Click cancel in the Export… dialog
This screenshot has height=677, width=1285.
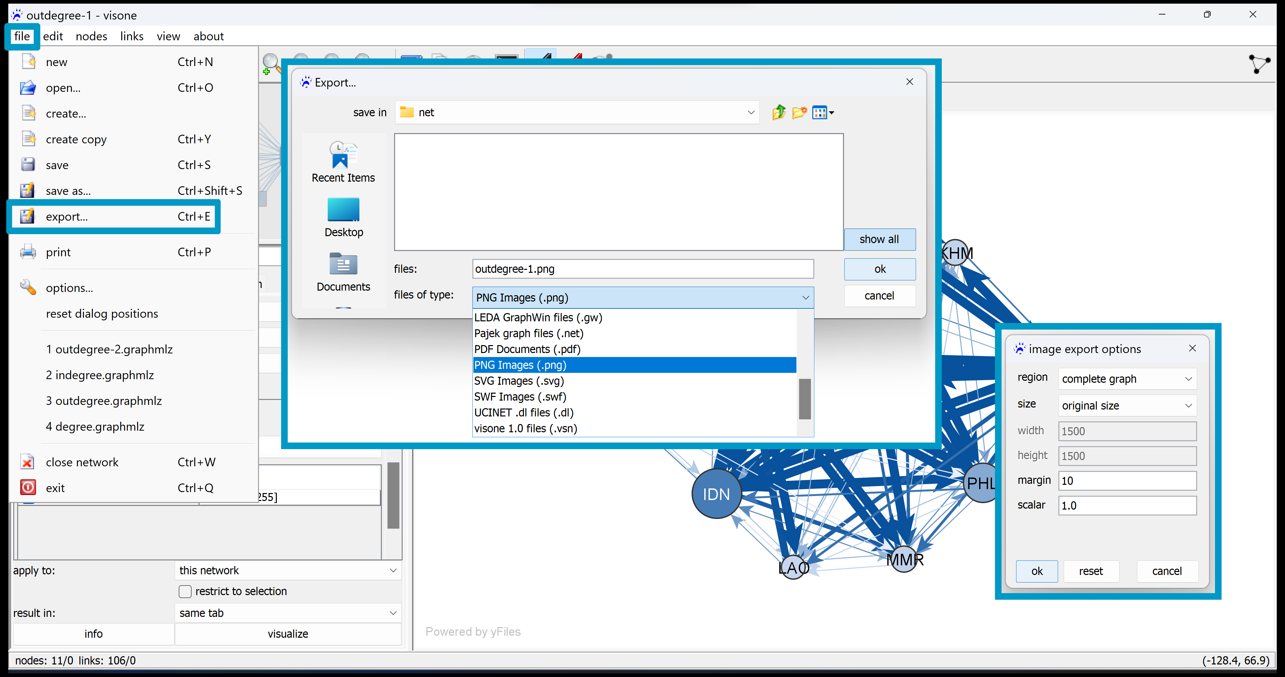coord(880,296)
